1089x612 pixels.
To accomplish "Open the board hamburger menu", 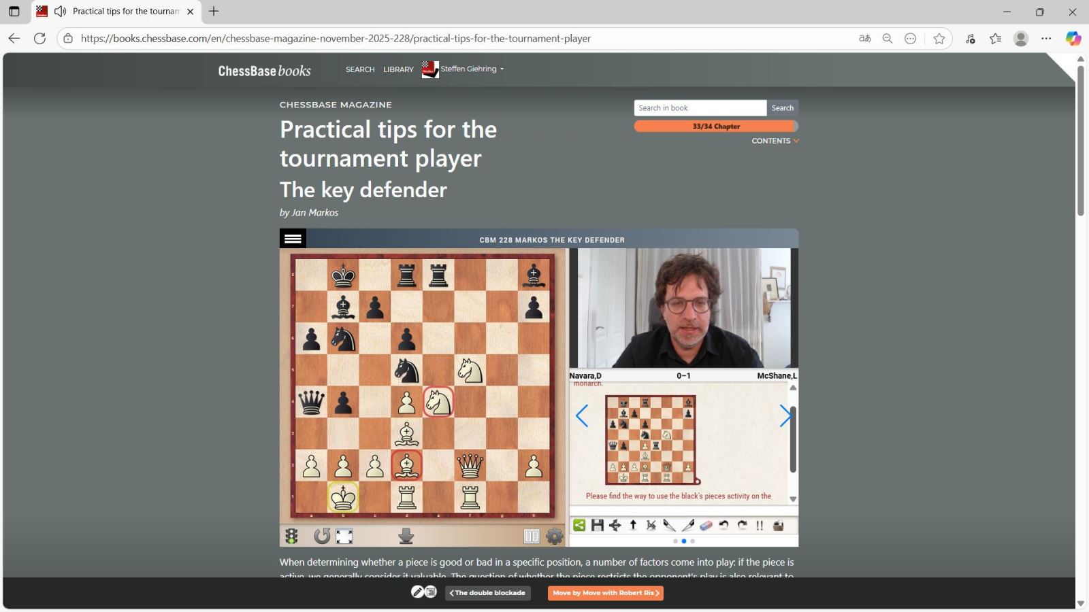I will (x=293, y=239).
